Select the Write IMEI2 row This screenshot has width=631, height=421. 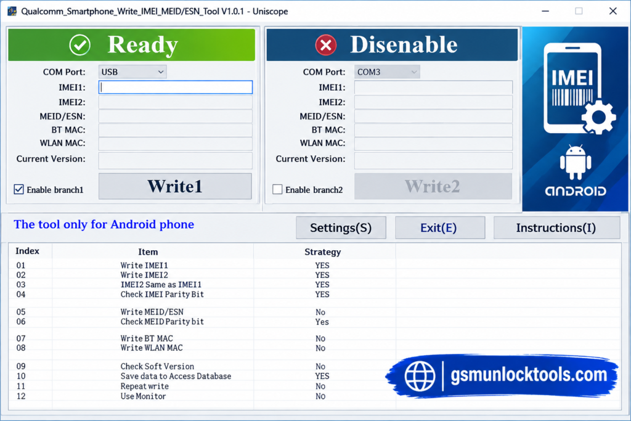point(315,275)
